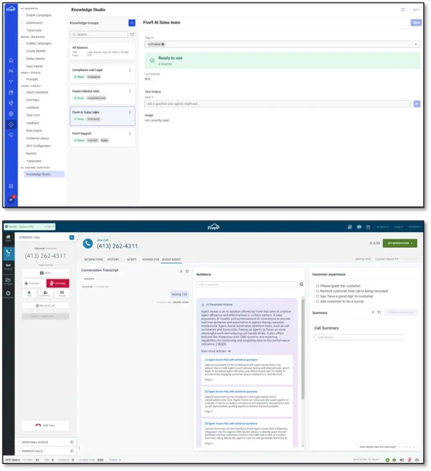Image resolution: width=431 pixels, height=471 pixels.
Task: Tick 'Ask customer to do a survey'
Action: 317,301
